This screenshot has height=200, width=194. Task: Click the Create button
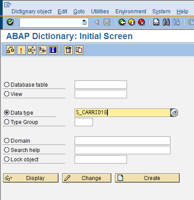click(x=147, y=178)
